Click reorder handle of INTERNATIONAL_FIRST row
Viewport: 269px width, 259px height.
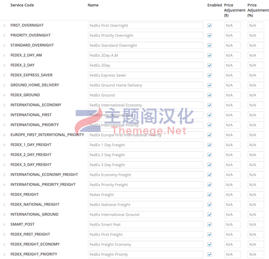(x=4, y=115)
